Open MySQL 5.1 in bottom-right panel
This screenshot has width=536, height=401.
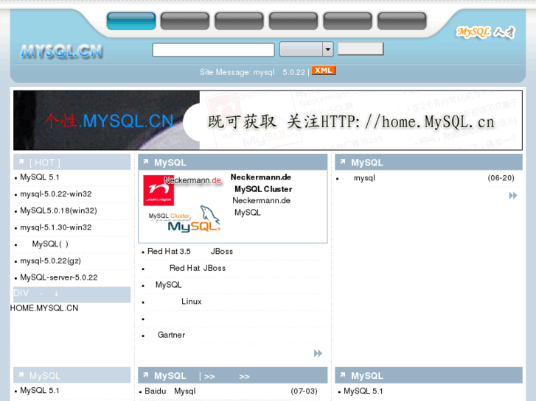click(363, 391)
